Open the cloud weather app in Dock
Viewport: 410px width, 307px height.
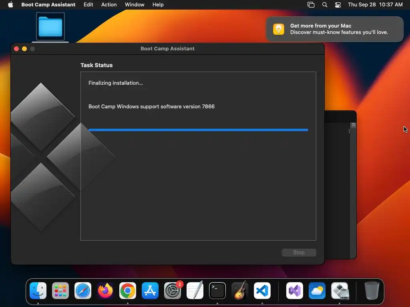(317, 291)
